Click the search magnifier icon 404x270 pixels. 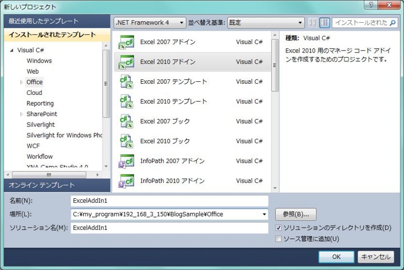pos(393,23)
